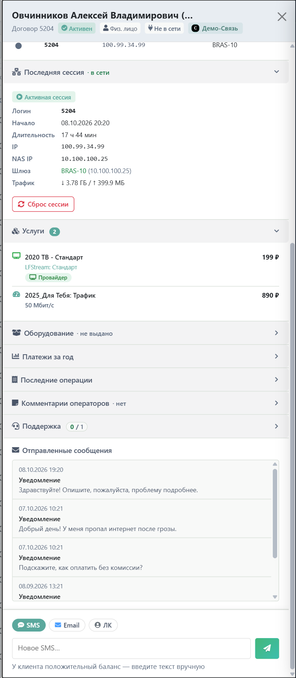This screenshot has width=296, height=678.
Task: Click the 08.10.2026 19:20 message entry
Action: pyautogui.click(x=142, y=480)
